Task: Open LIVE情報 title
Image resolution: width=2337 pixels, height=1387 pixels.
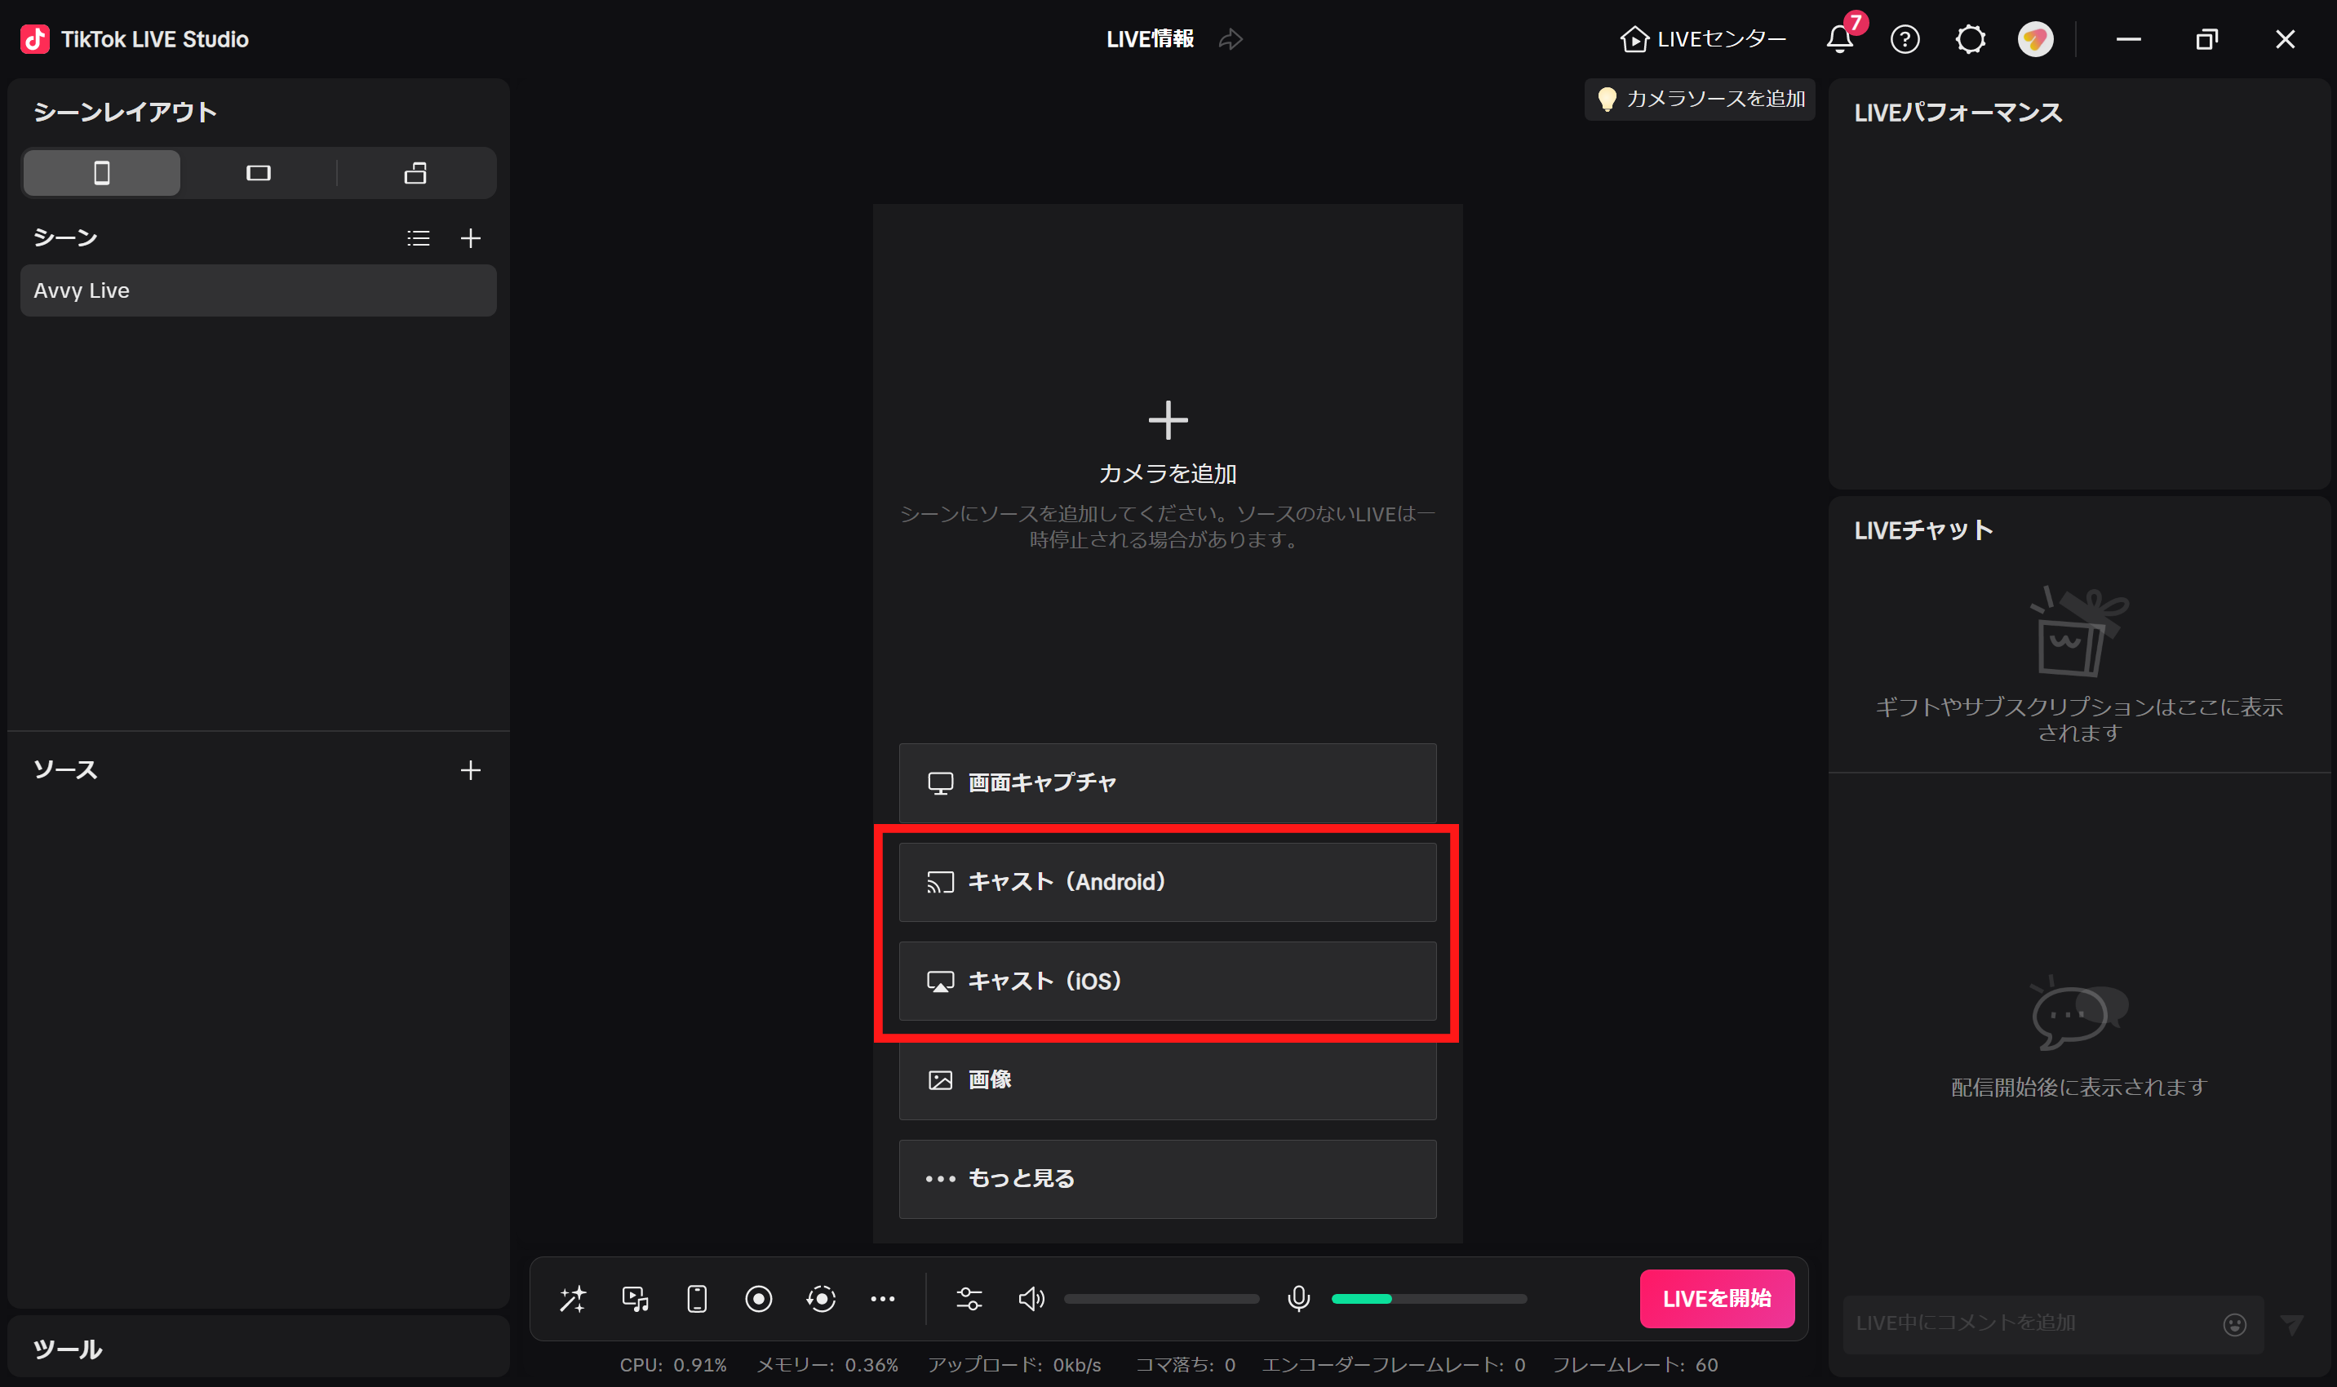Action: coord(1150,39)
